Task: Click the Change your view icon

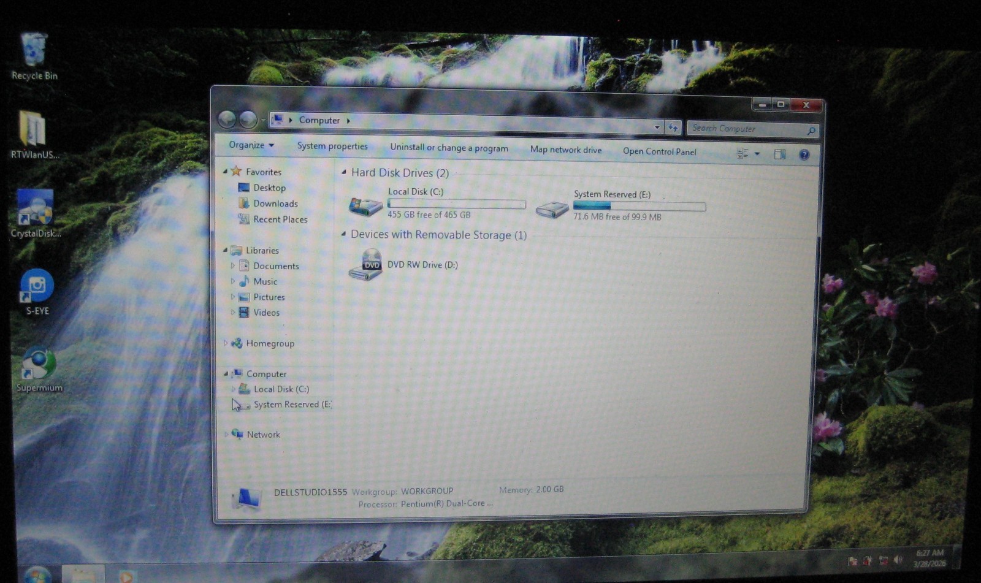Action: (742, 154)
